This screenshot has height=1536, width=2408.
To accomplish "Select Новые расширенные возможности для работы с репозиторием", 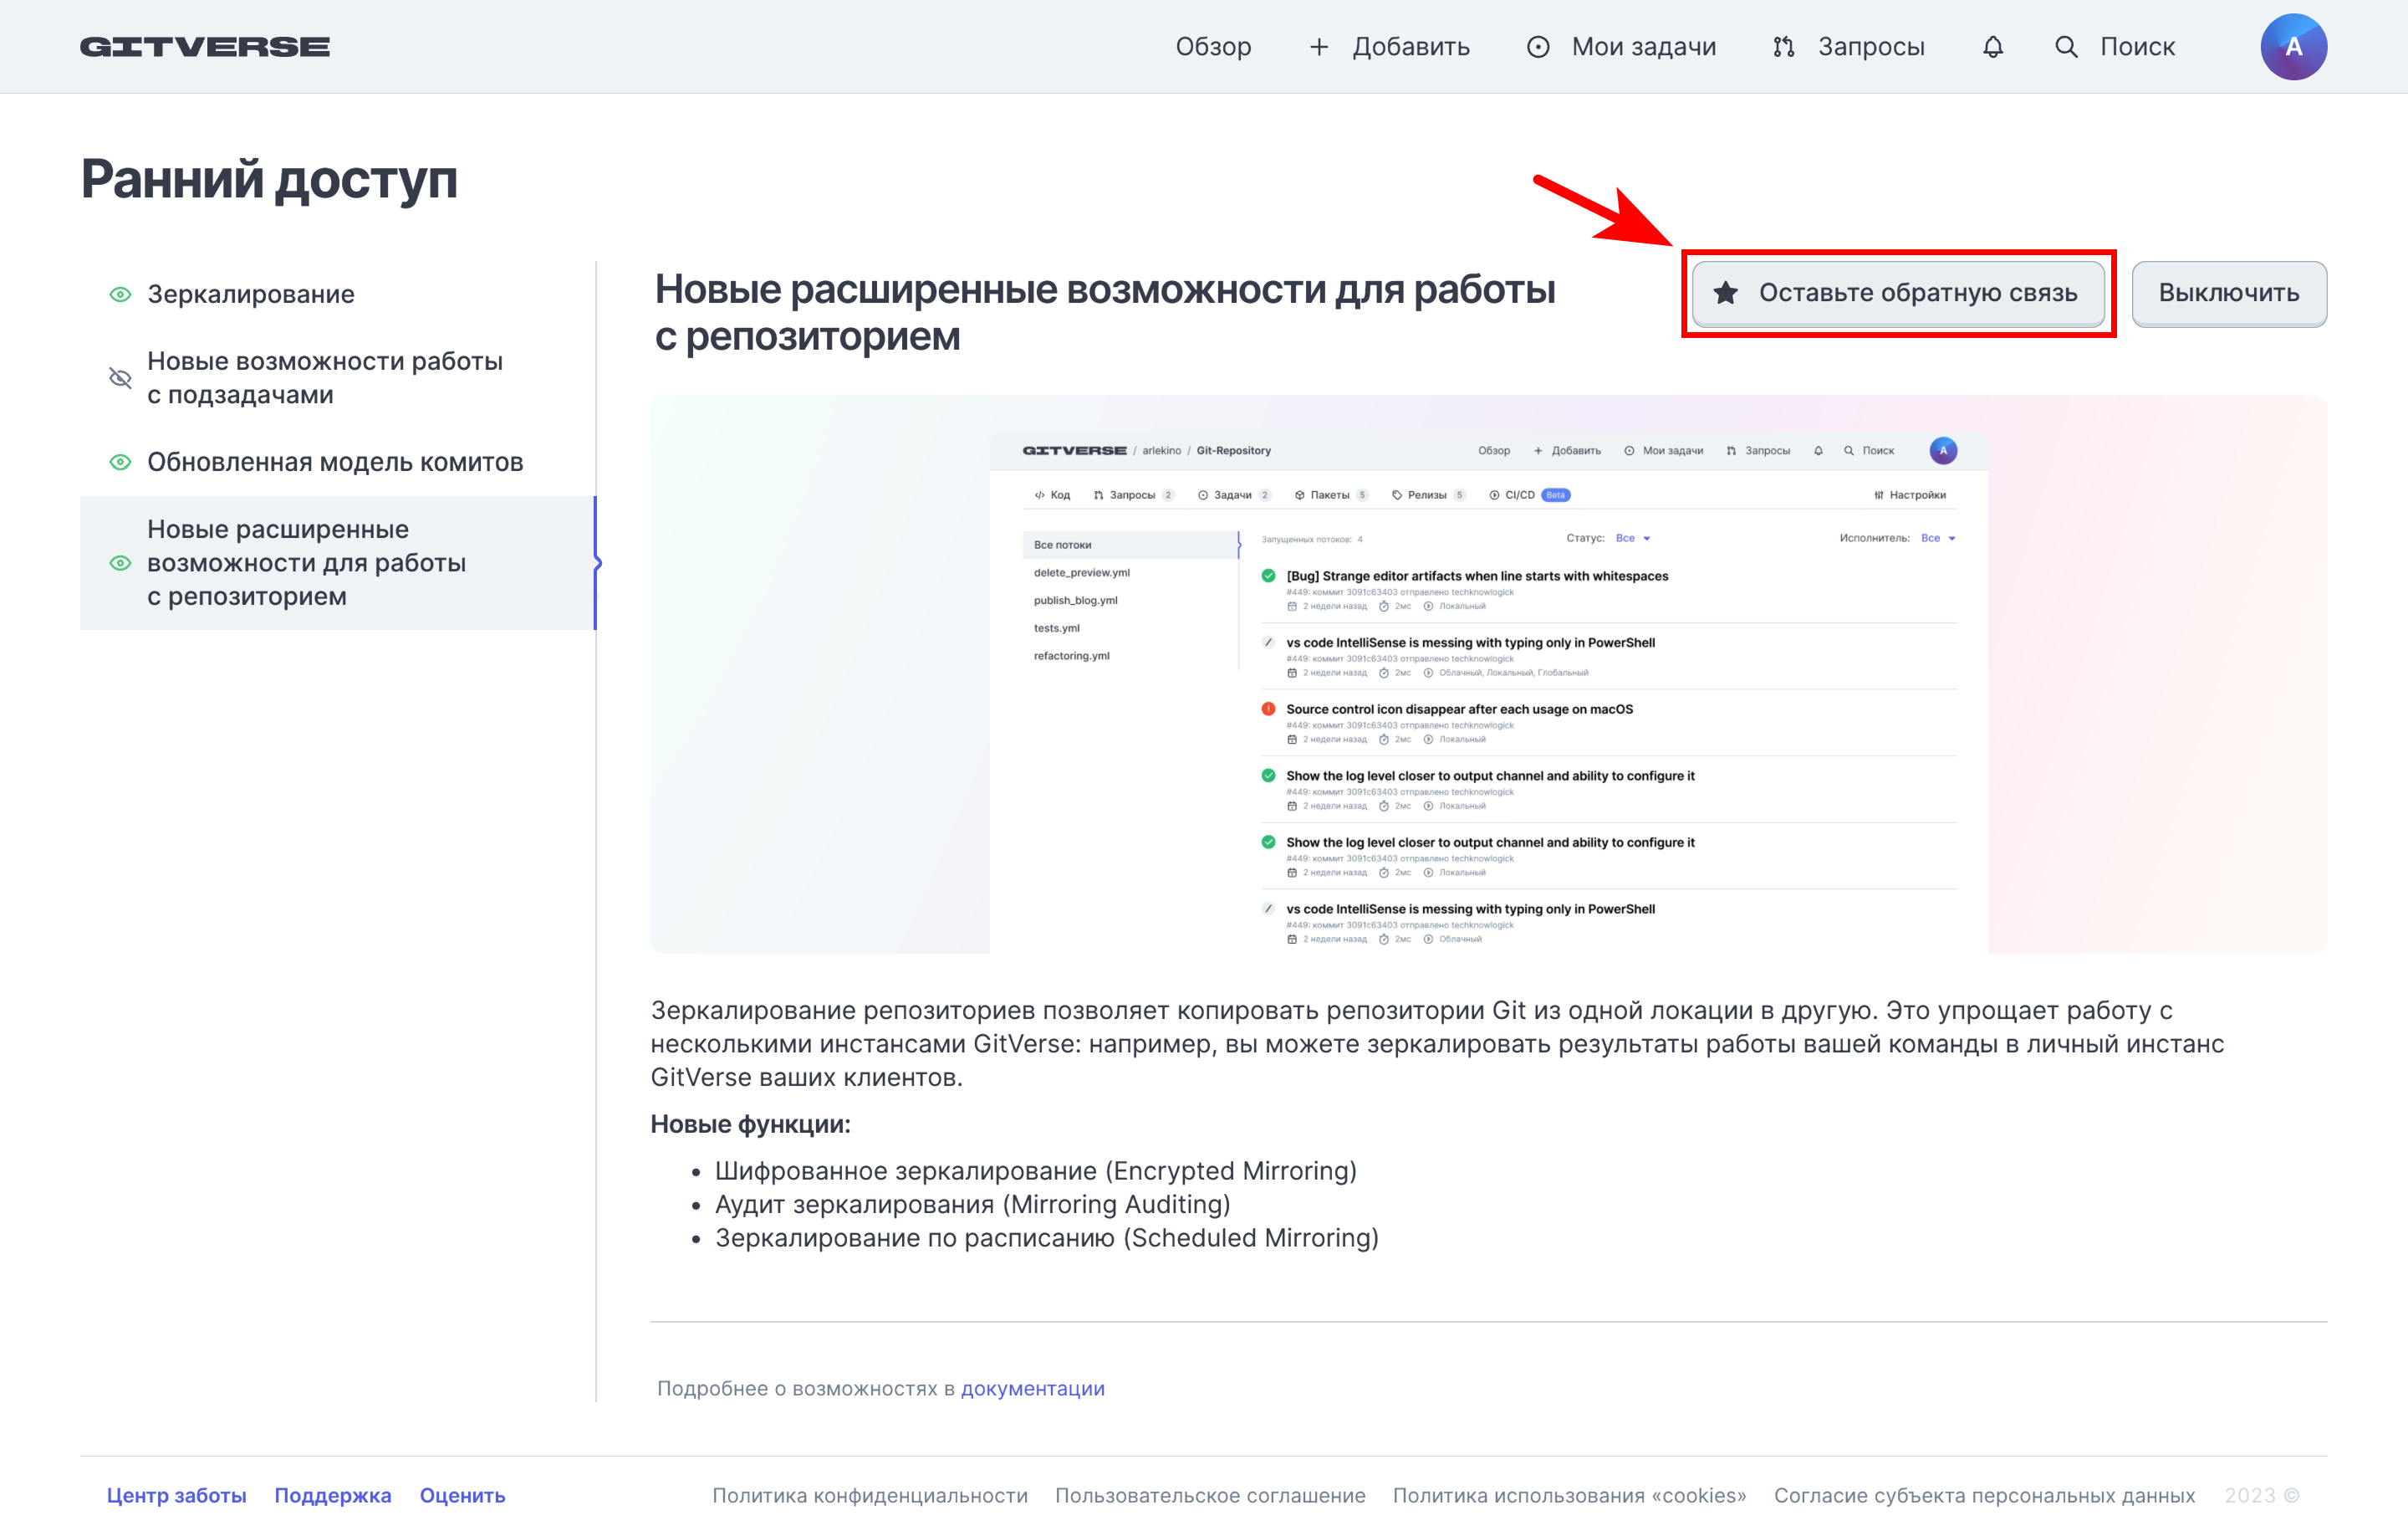I will (337, 563).
